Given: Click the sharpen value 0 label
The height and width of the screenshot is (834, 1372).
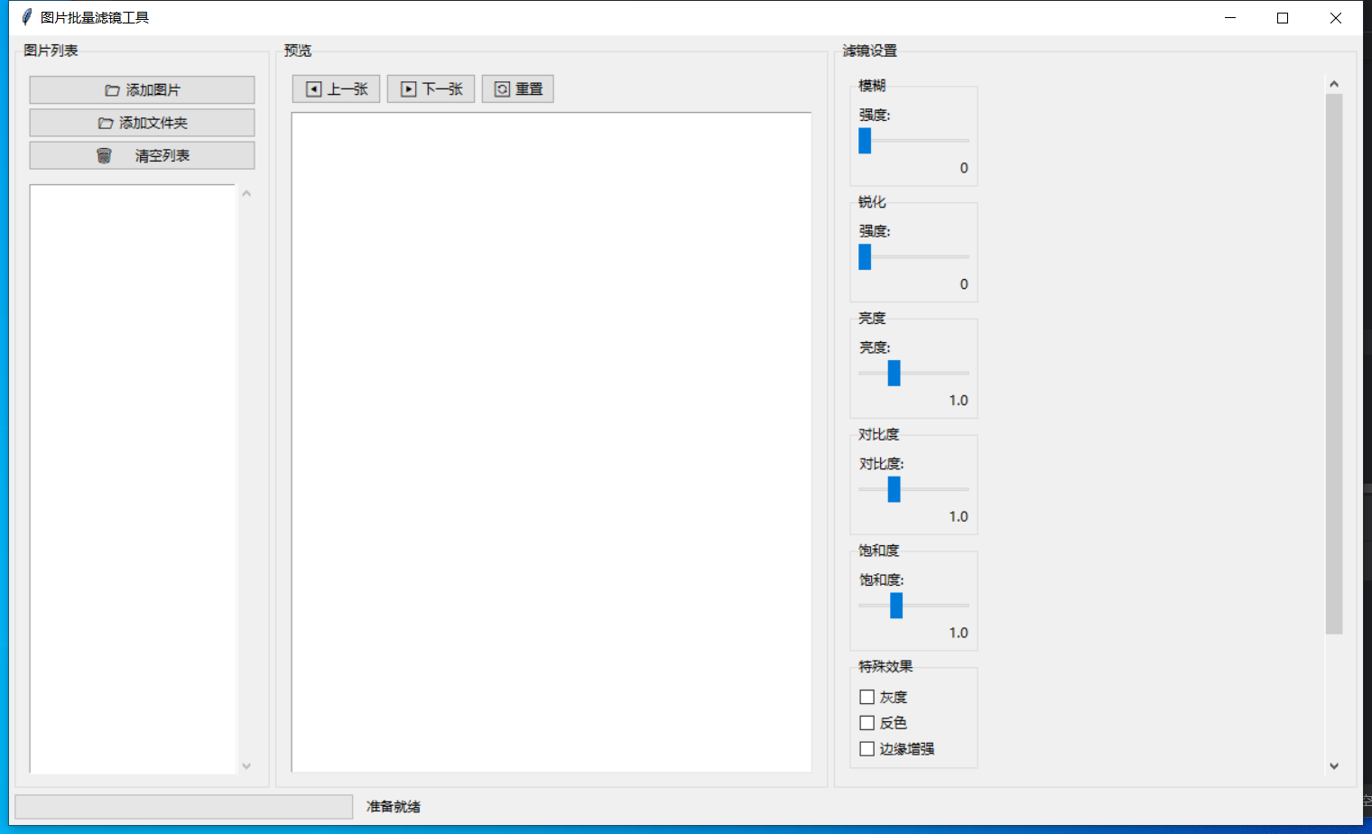Looking at the screenshot, I should tap(964, 284).
